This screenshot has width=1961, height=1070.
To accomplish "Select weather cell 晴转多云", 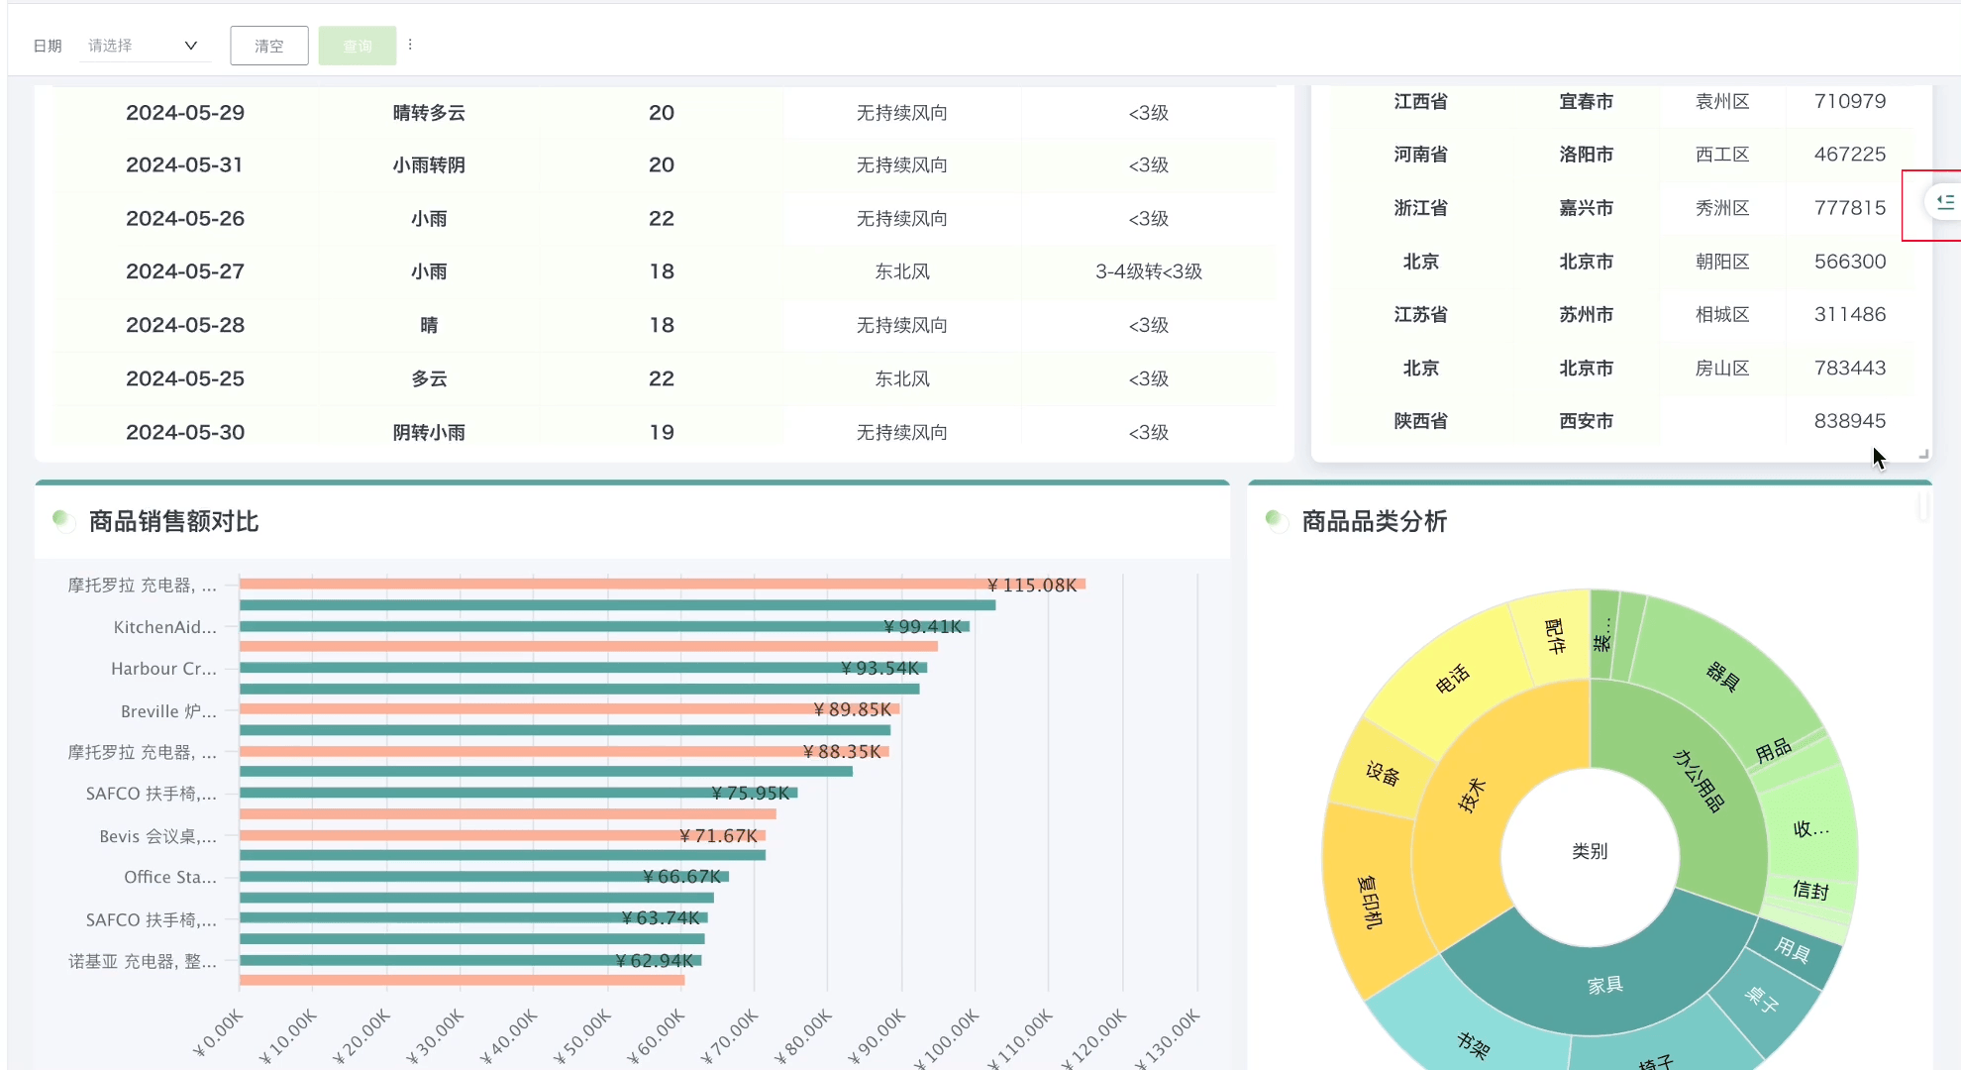I will point(429,113).
